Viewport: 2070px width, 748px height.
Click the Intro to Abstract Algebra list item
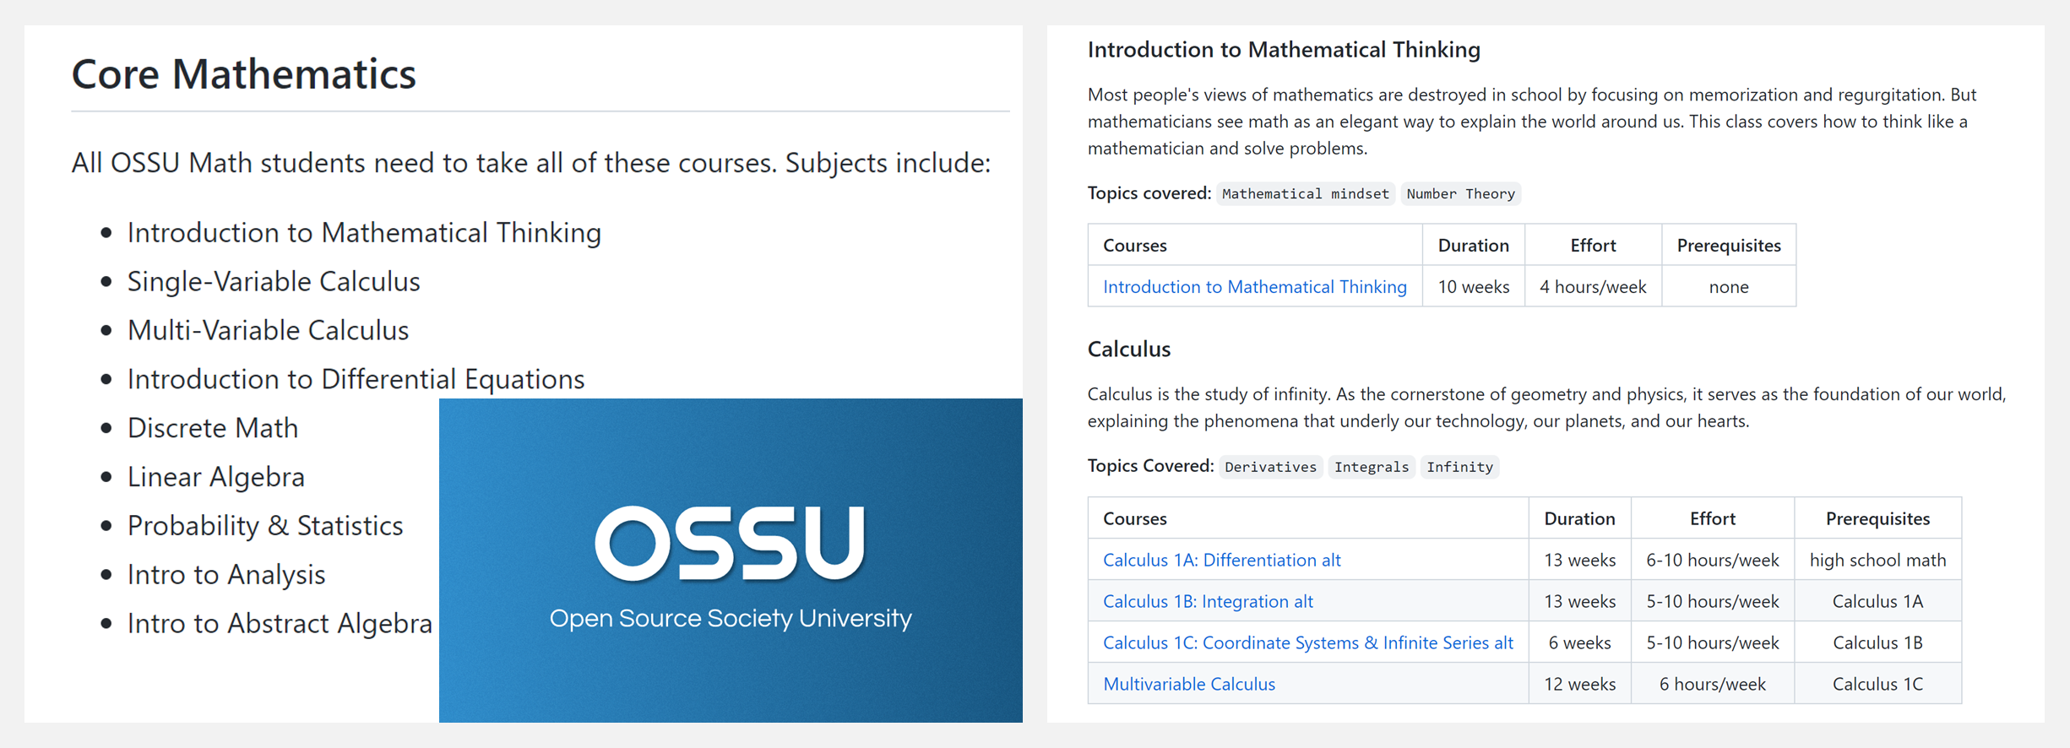click(x=280, y=623)
